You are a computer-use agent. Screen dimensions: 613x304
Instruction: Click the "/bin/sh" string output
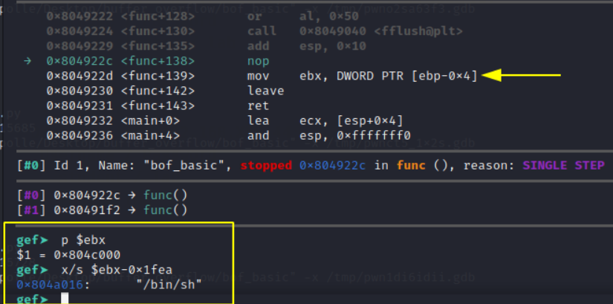coord(169,285)
